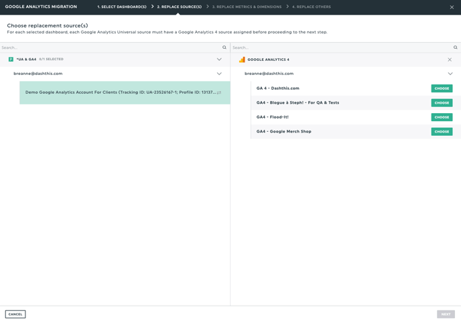Open step 3 Replace Metrics & Dimensions
Image resolution: width=461 pixels, height=322 pixels.
[x=247, y=7]
